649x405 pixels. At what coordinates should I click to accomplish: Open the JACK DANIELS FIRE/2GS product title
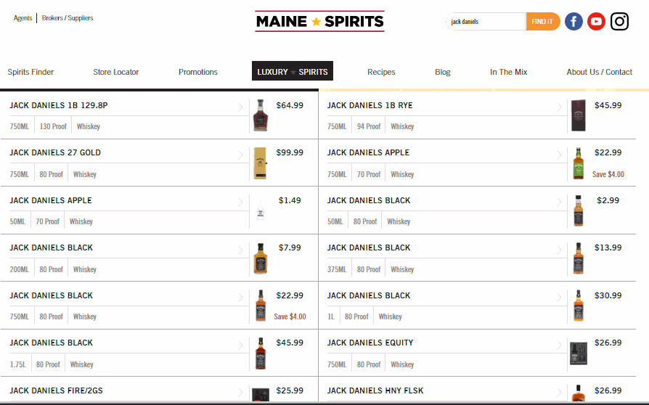click(57, 390)
